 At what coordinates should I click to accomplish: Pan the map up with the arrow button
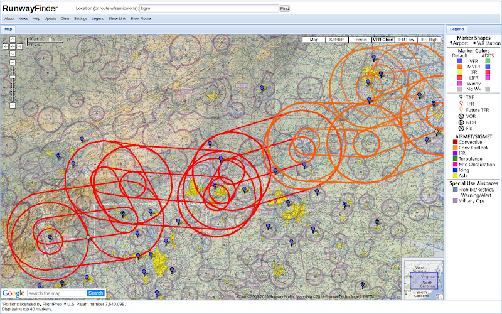13,40
